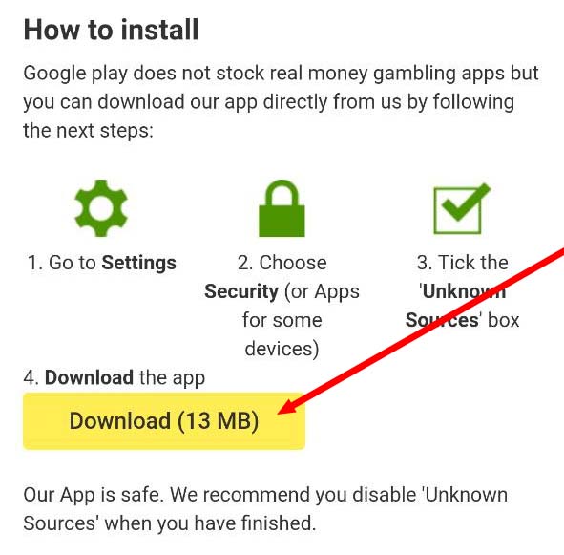Screen dimensions: 564x555
Task: Click the green Settings gear icon
Action: click(101, 208)
